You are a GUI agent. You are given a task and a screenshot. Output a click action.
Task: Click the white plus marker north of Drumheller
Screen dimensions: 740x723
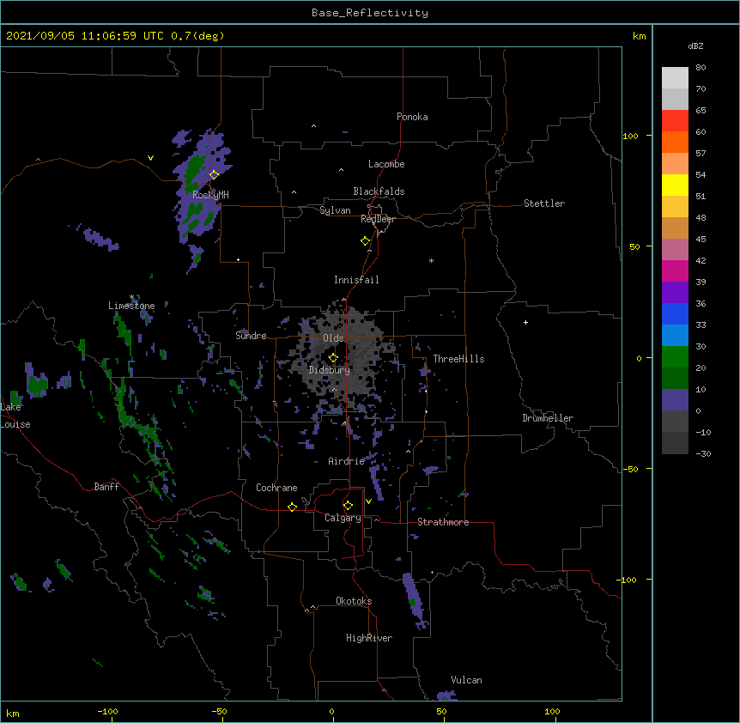525,322
